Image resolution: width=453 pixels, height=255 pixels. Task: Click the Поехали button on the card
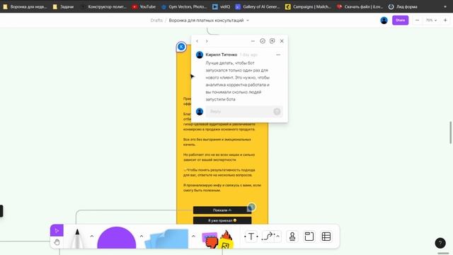pyautogui.click(x=222, y=210)
